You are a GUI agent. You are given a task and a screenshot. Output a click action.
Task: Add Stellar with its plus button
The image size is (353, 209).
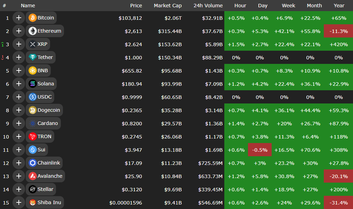[19, 189]
